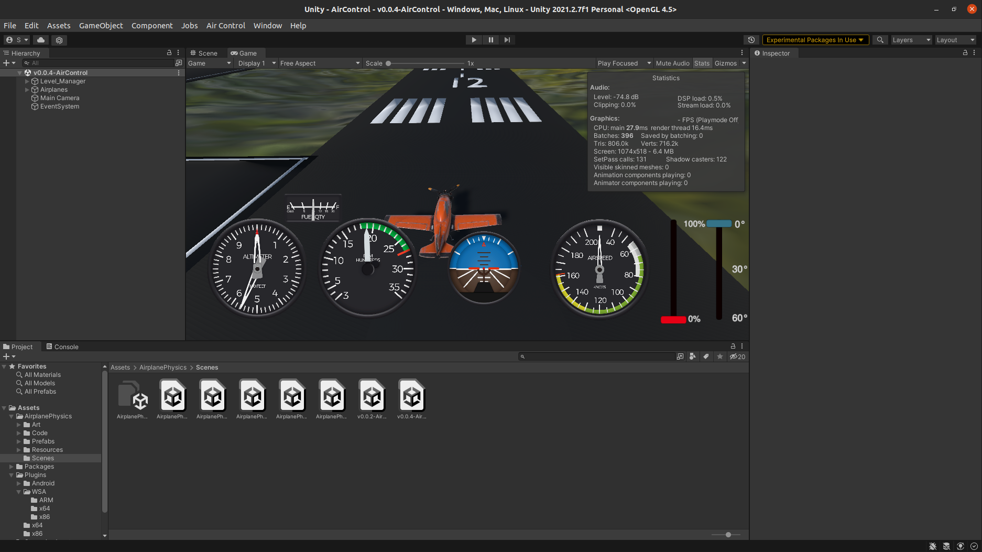This screenshot has height=552, width=982.
Task: Click the Play button
Action: click(x=474, y=40)
